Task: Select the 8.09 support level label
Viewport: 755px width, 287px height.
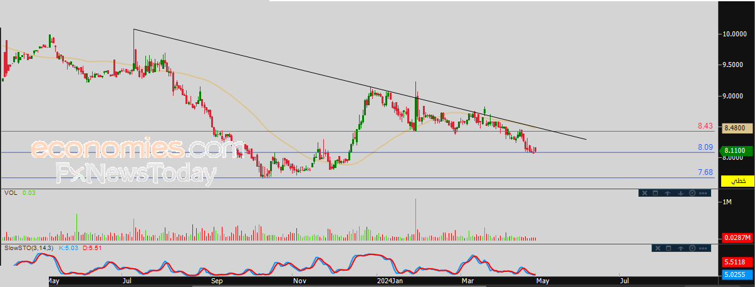Action: pyautogui.click(x=706, y=148)
